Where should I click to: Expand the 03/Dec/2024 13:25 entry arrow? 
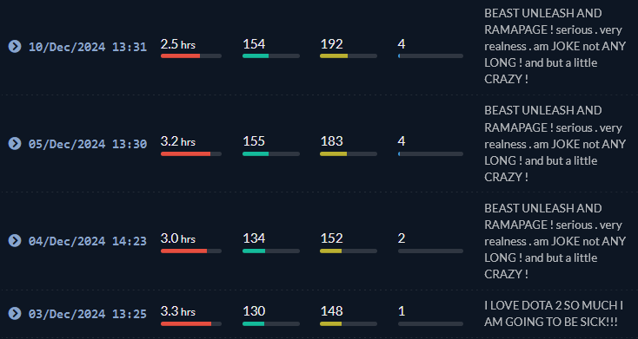pos(15,313)
